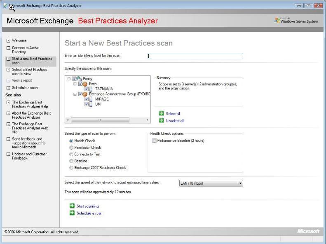Click the bullet icon for Schedule a scan in sidebar
326x244 pixels.
(8, 88)
